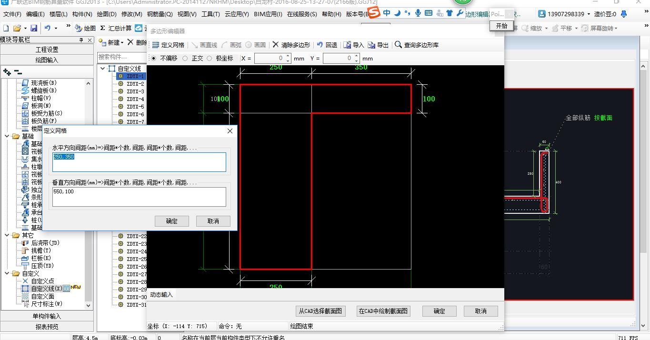Click the new file icon
The height and width of the screenshot is (340, 650).
pyautogui.click(x=6, y=29)
